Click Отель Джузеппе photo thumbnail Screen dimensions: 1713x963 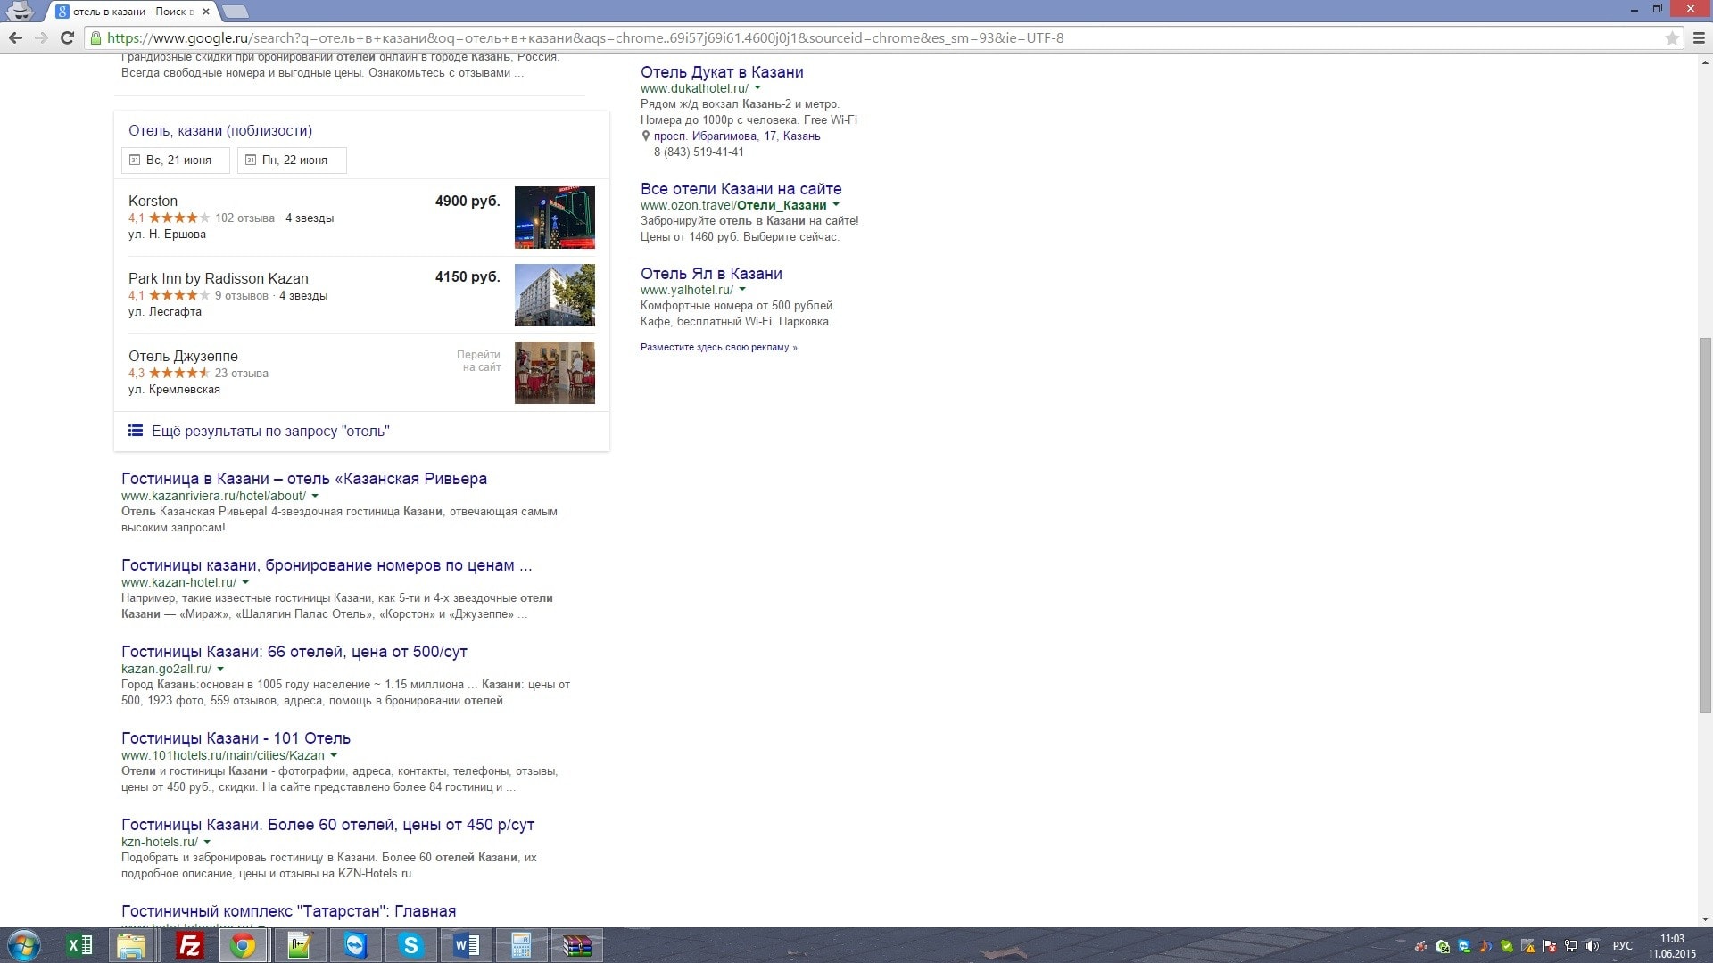(x=555, y=373)
